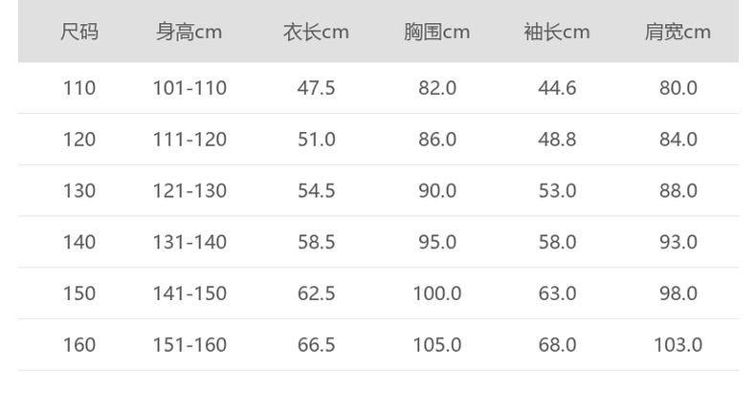Click the 胸围cm column header
756x412 pixels.
[x=436, y=32]
